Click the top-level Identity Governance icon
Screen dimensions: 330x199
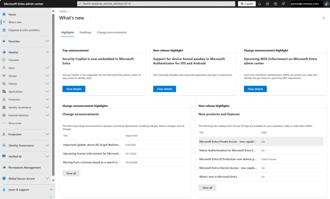point(4,145)
